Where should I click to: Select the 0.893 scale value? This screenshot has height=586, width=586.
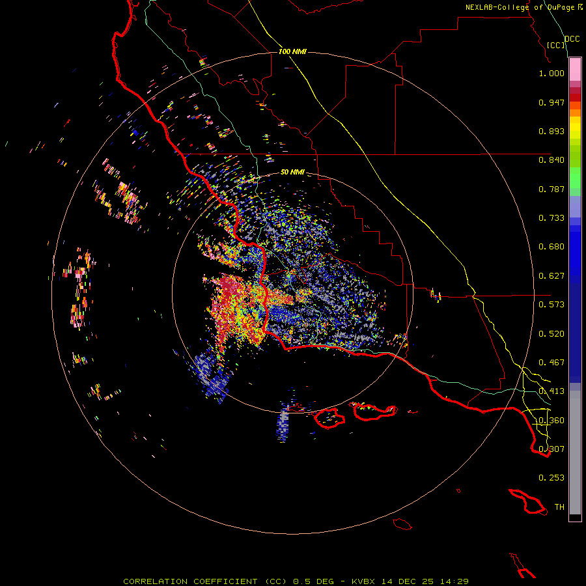point(551,131)
